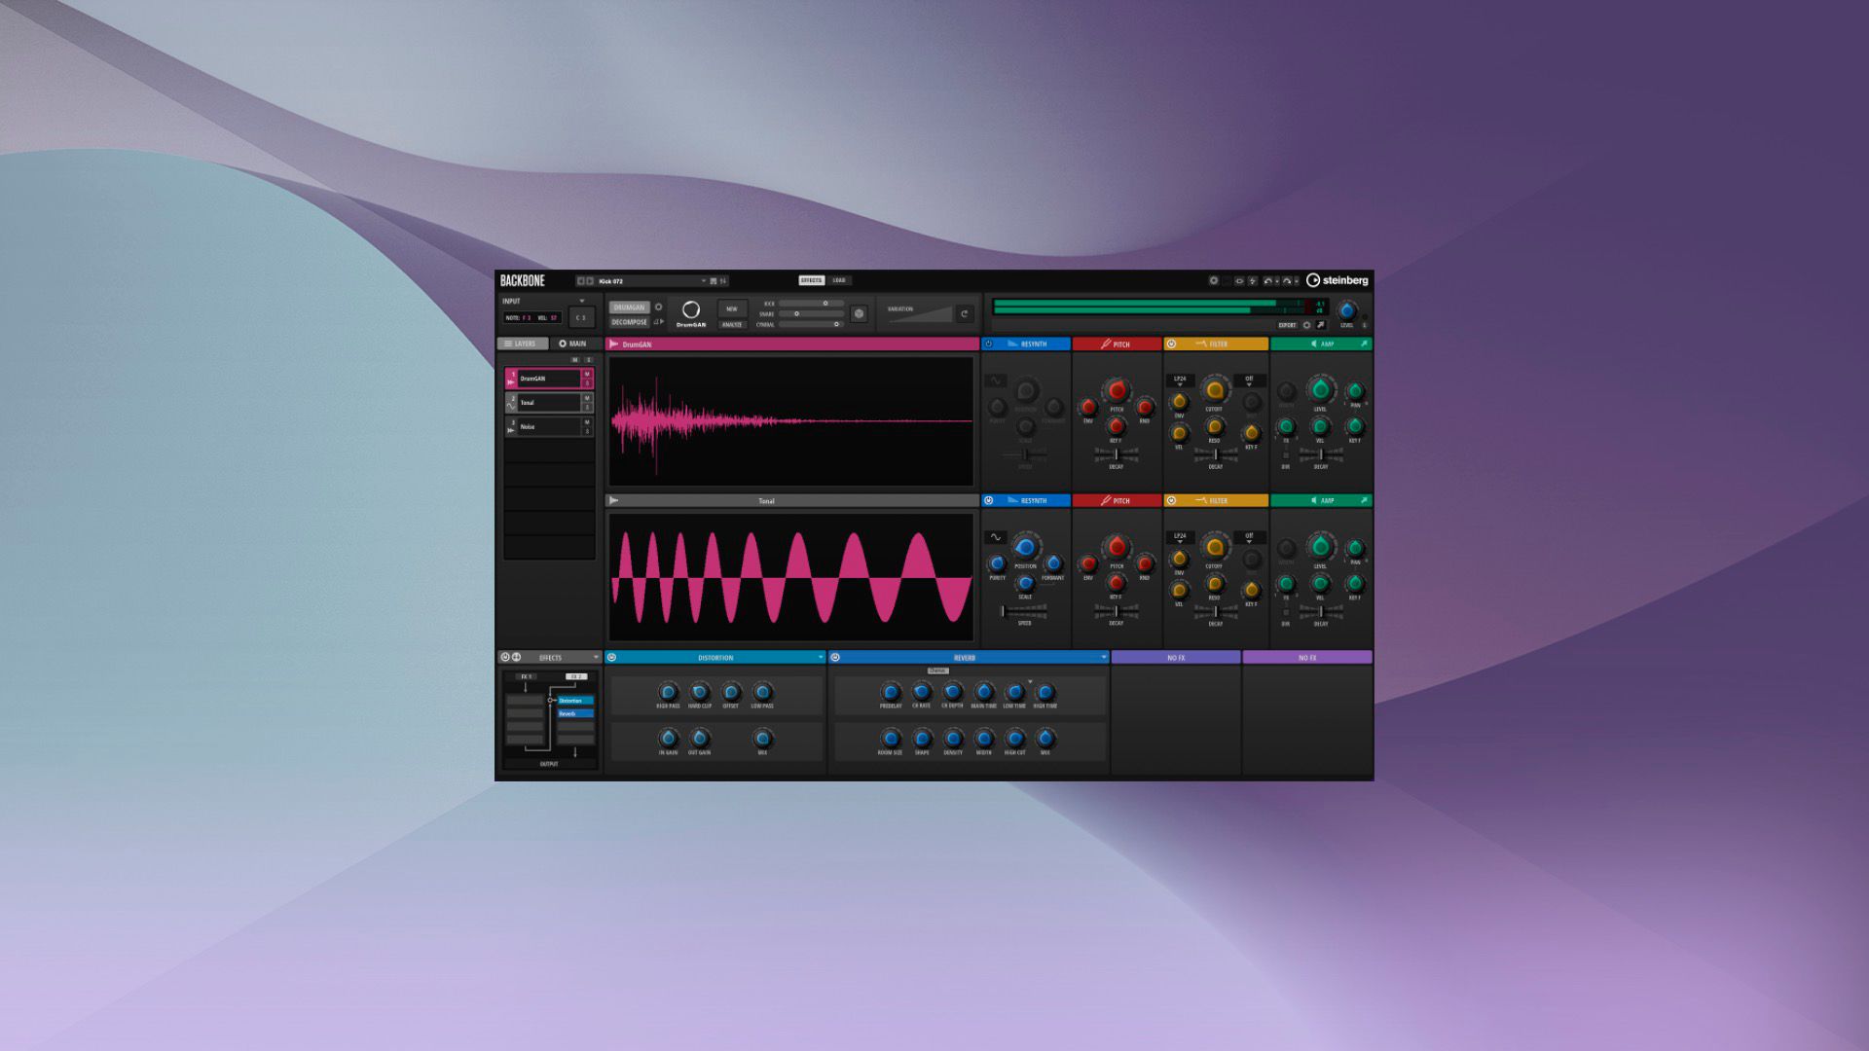Click the redo arrow icon in the top bar

pos(1287,281)
